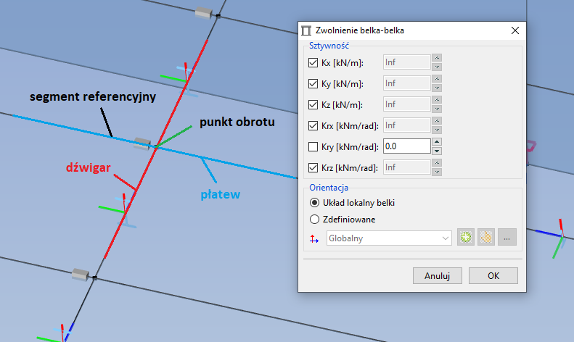Click the Anuluj button

[438, 275]
